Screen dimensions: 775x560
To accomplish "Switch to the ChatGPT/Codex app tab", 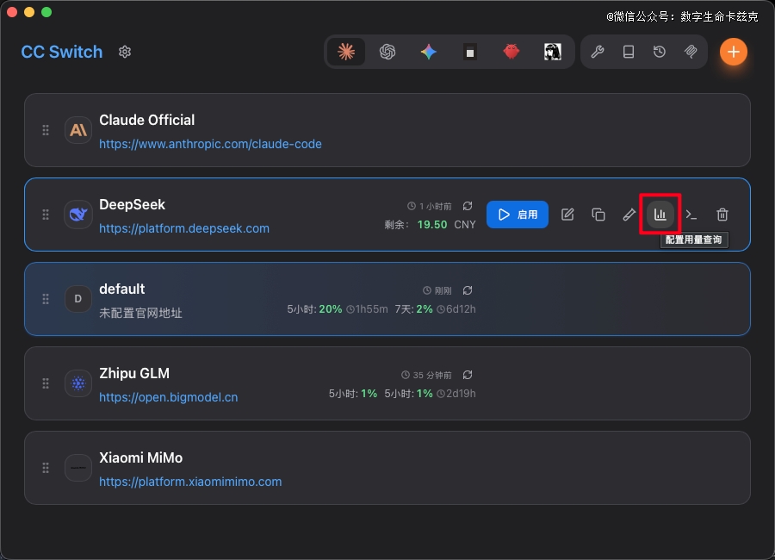I will click(x=387, y=52).
